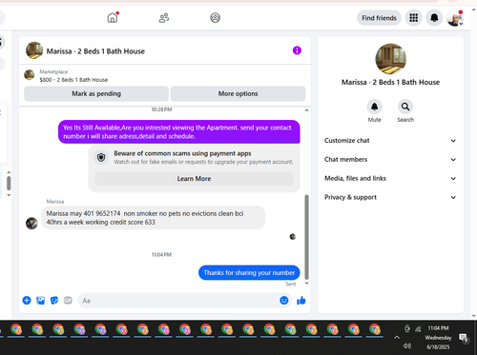The width and height of the screenshot is (477, 355).
Task: Go to Facebook Home icon
Action: point(113,18)
